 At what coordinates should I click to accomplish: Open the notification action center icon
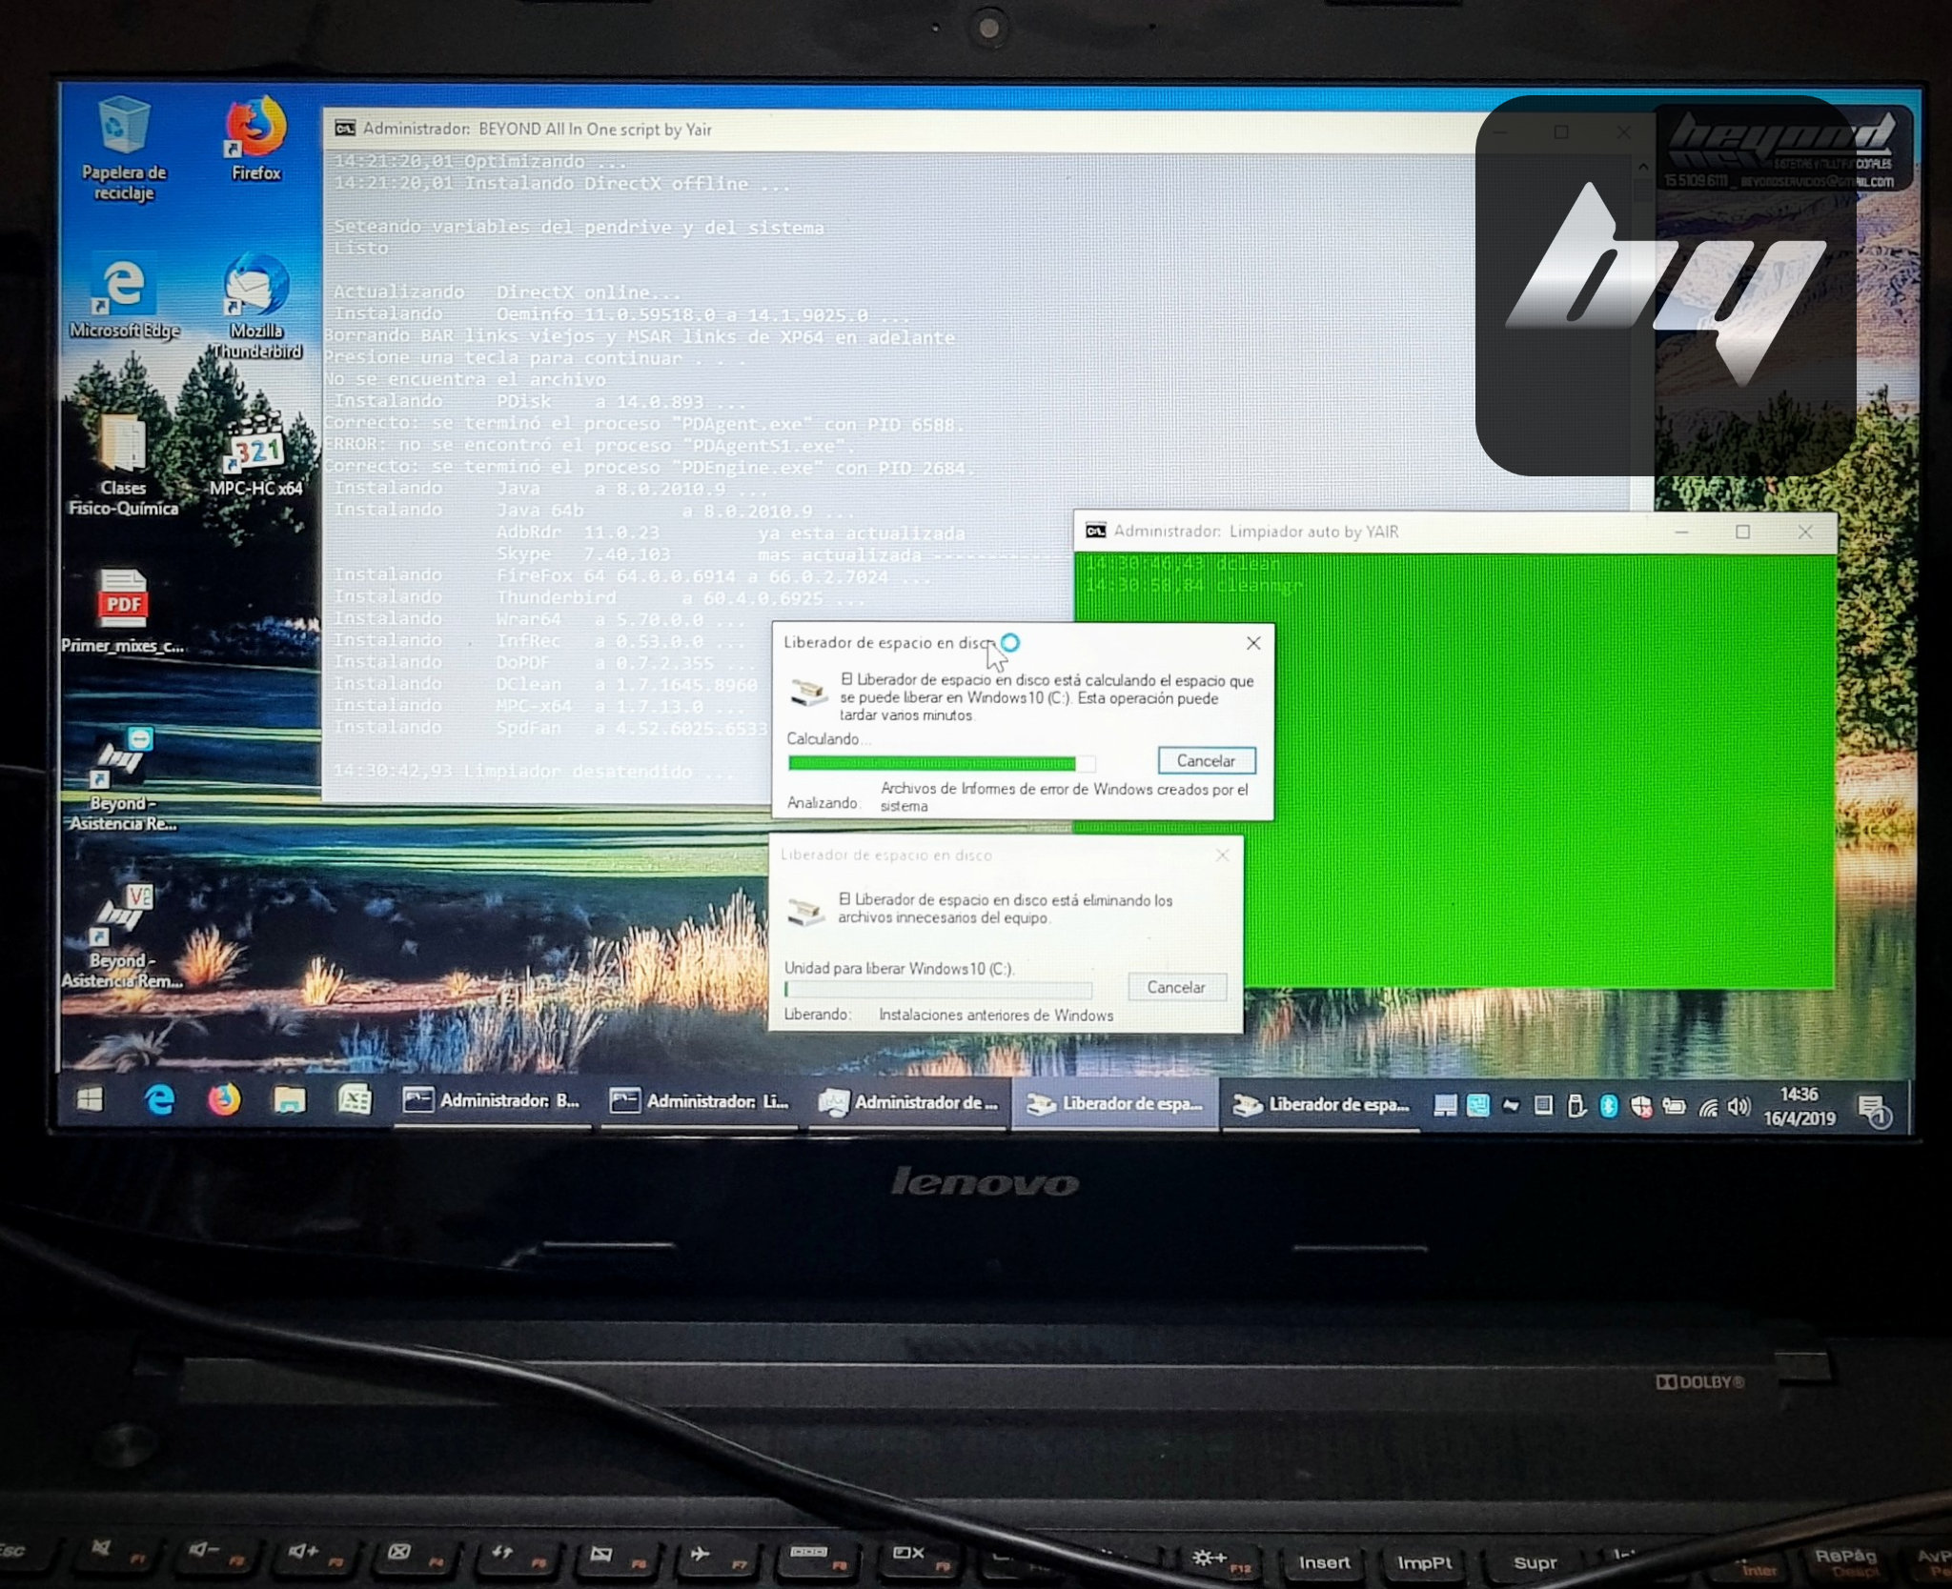coord(1872,1109)
